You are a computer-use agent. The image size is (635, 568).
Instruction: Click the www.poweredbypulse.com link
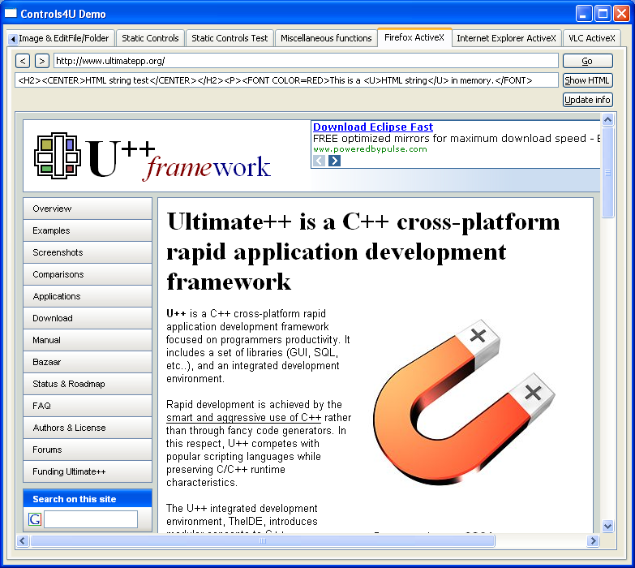(370, 149)
